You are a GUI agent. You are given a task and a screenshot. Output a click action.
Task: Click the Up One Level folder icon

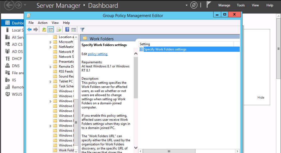[x=44, y=30]
